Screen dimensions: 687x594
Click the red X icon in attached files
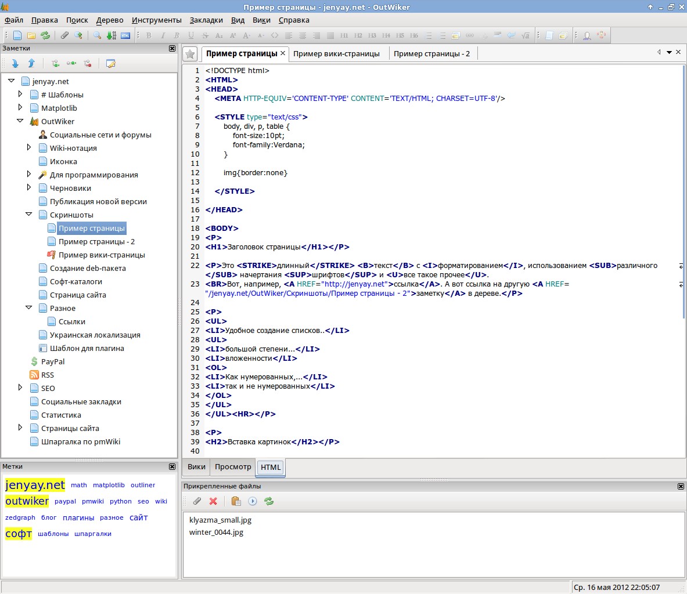tap(213, 501)
